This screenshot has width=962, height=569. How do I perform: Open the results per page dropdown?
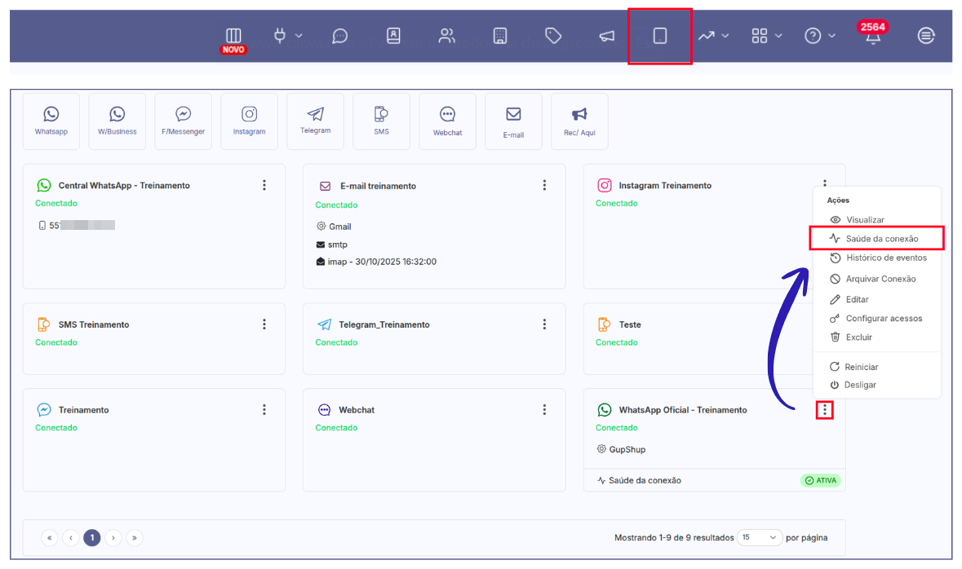[x=759, y=537]
